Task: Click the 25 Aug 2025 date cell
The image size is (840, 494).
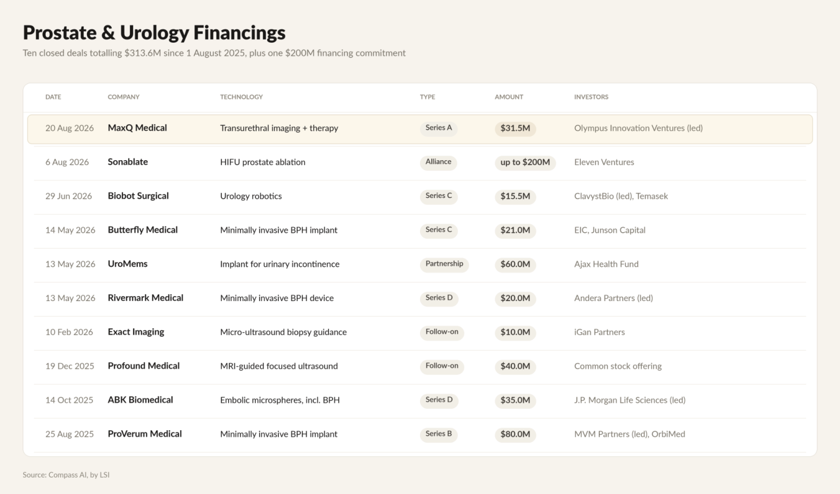Action: coord(69,434)
